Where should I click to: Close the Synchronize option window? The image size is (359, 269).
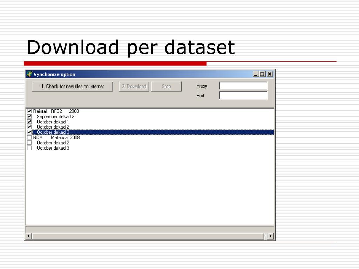tap(270, 74)
